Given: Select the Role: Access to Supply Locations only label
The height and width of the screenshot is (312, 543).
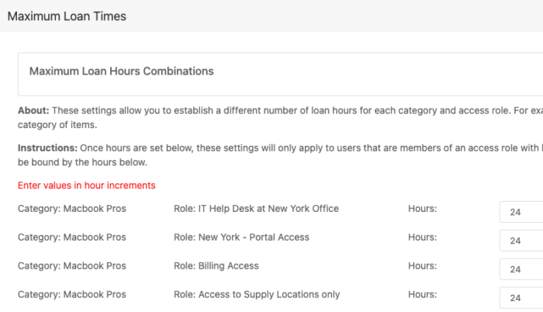Looking at the screenshot, I should tap(257, 294).
